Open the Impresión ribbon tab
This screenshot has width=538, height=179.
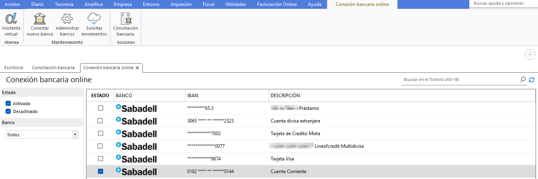181,4
